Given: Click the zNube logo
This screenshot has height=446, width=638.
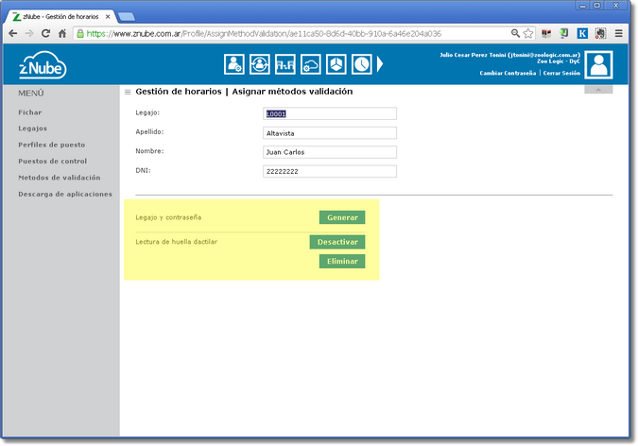Looking at the screenshot, I should [x=43, y=66].
